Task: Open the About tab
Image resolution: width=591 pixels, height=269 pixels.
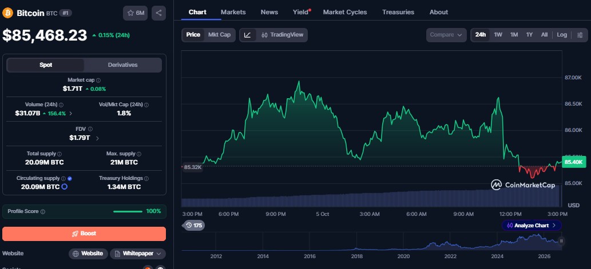Action: tap(439, 12)
